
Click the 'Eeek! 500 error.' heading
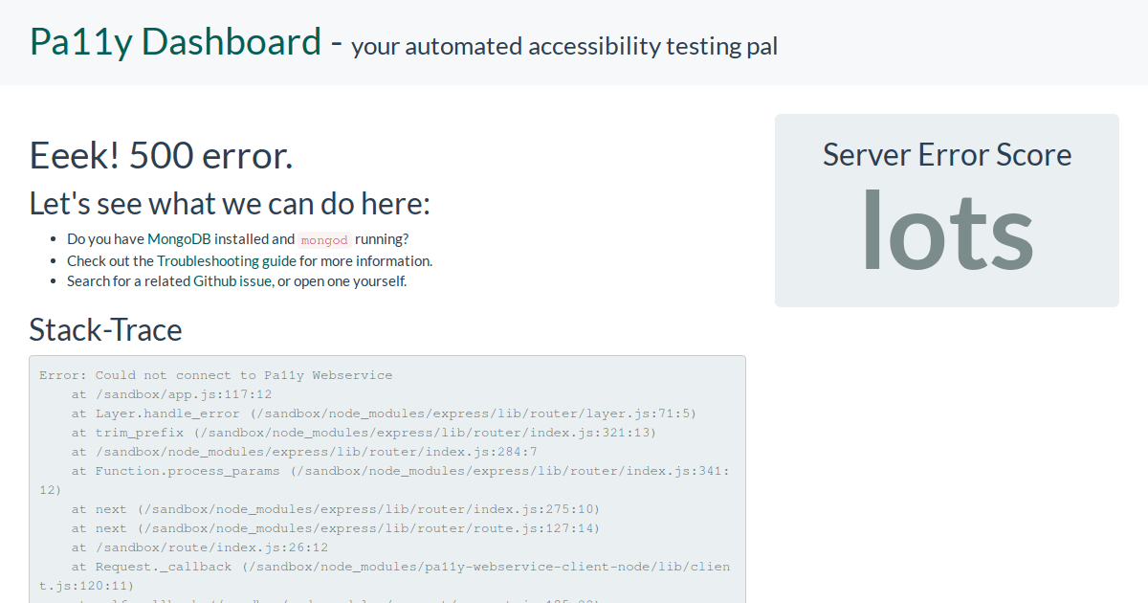click(161, 155)
